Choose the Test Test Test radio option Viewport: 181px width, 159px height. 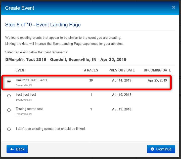point(9,96)
